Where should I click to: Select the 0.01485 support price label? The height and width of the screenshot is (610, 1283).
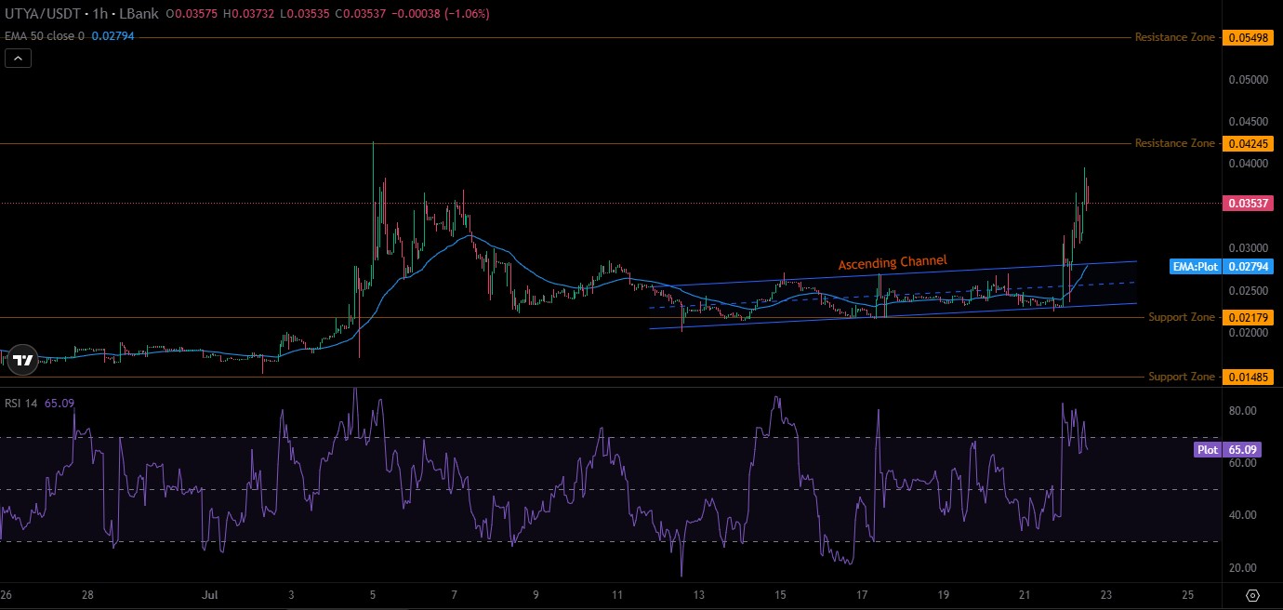coord(1250,377)
